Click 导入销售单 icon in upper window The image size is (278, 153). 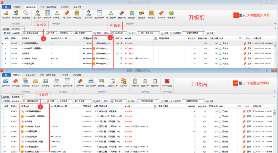pos(111,13)
